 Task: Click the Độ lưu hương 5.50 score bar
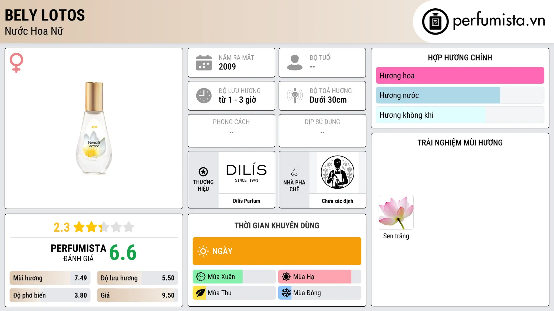coord(137,278)
